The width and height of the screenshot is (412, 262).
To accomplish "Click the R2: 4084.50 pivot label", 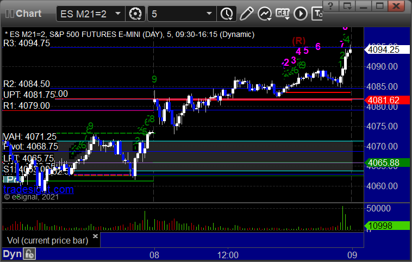I will tap(27, 84).
